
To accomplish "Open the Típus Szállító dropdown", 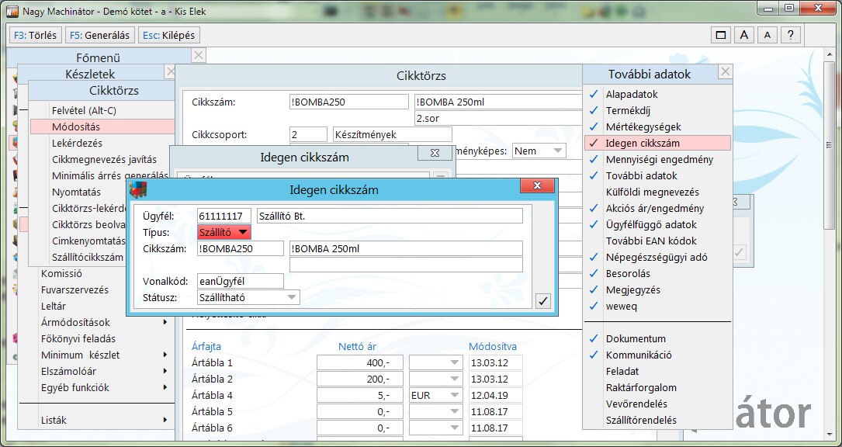I will pos(243,232).
